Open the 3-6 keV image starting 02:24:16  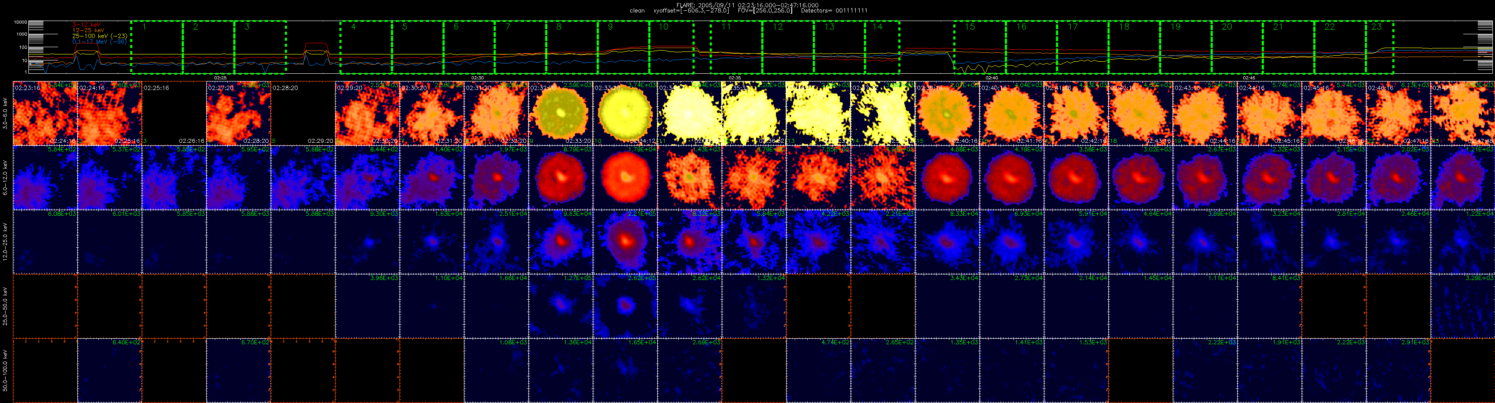pos(110,113)
